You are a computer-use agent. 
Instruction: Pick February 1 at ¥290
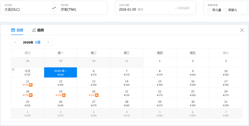pos(27,114)
